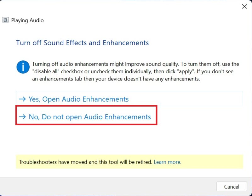Select Yes, Open Audio Enhancements

click(x=78, y=99)
